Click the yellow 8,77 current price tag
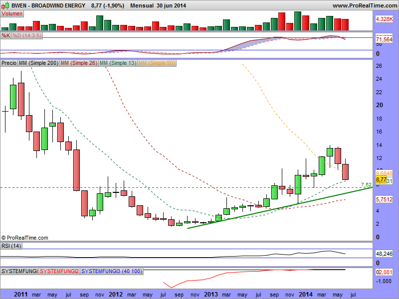Viewport: 399px width, 299px height. (381, 180)
